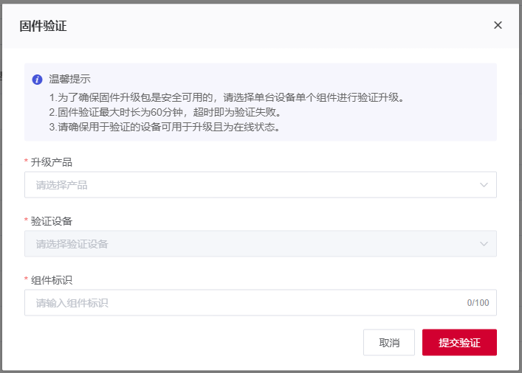Click the 组件标识 field label
Screen dimensions: 522x373
tap(51, 280)
